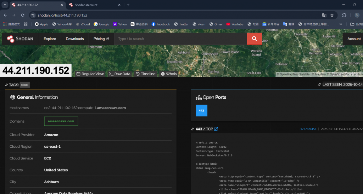Open the tab groups grid icon in bookmarks bar

coord(26,24)
